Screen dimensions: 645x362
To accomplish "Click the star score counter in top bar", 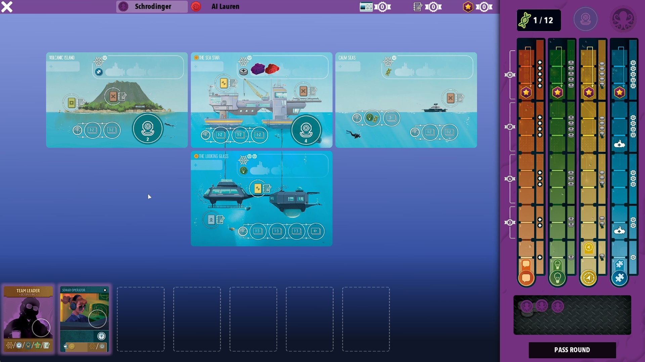I will (x=477, y=7).
